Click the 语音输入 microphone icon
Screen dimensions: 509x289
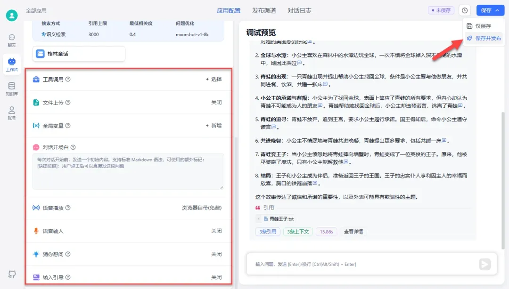(36, 231)
